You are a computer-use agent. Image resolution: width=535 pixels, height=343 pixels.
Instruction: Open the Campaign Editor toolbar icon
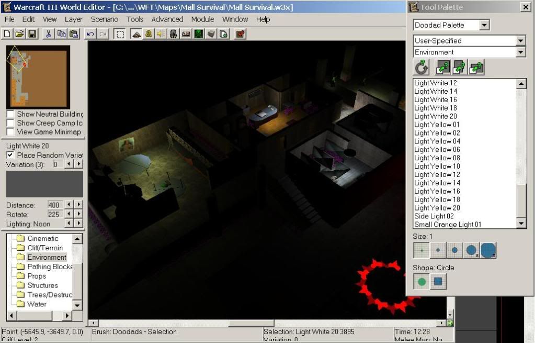coord(186,34)
